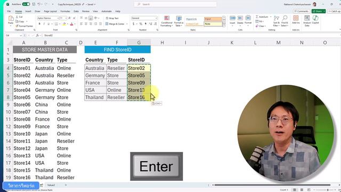Open the Name Box dropdown
The height and width of the screenshot is (192, 341).
tap(21, 35)
